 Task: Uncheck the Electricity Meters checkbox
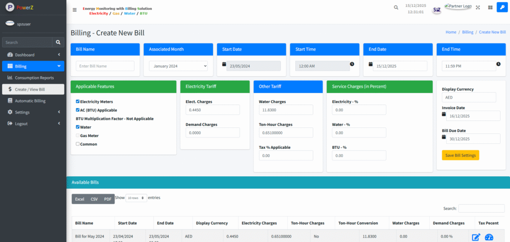tap(78, 102)
